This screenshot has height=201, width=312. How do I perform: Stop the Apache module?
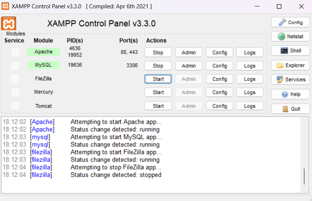pyautogui.click(x=158, y=52)
